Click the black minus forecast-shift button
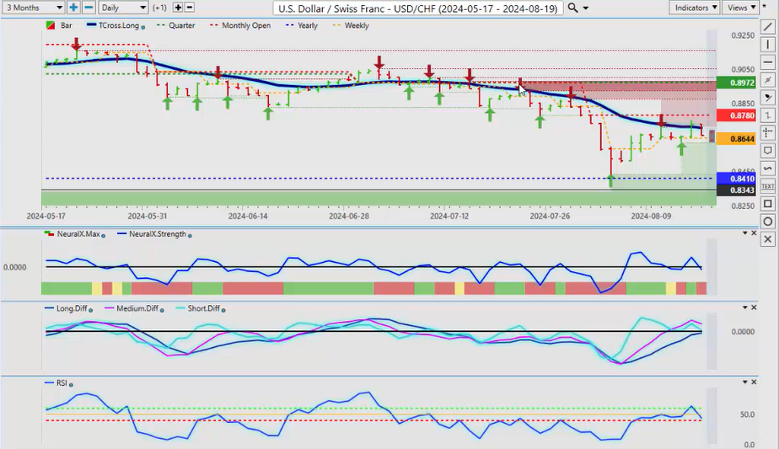This screenshot has width=779, height=449. [190, 8]
